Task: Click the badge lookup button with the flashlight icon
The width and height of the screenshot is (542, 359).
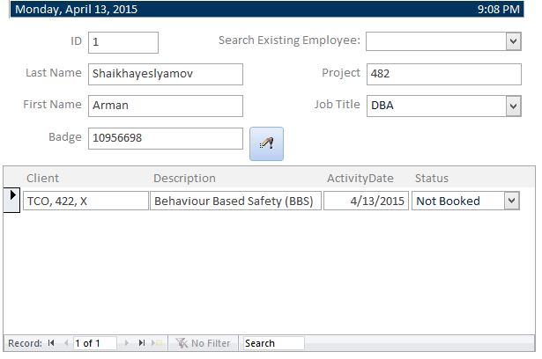Action: click(x=266, y=143)
